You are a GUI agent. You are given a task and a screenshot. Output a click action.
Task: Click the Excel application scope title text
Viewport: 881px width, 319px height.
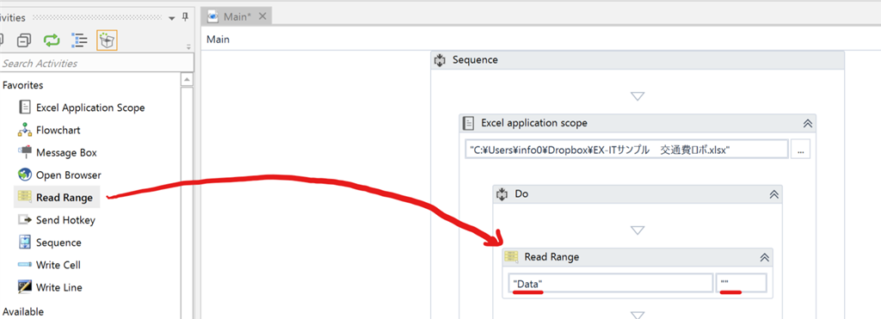[x=534, y=122]
